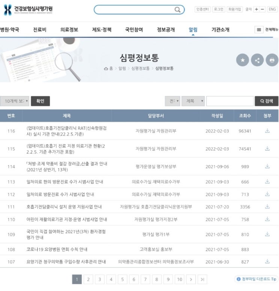Open post 어린이 재활의료기관 지정·운영 시범사업 안내
Viewport: 279px width, 291px height.
(67, 219)
